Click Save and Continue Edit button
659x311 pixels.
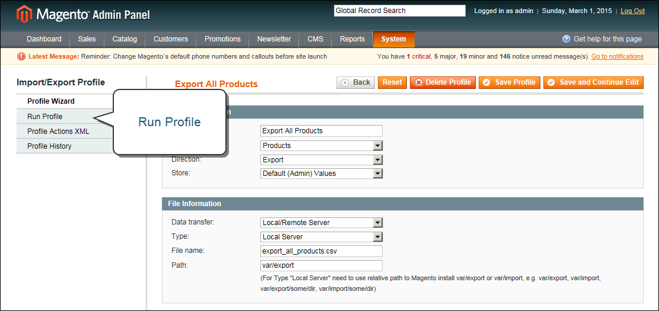593,82
